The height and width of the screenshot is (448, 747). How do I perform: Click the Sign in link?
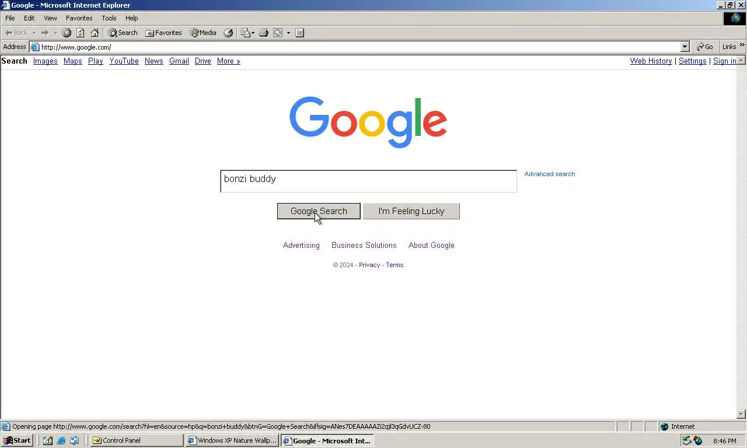(725, 61)
